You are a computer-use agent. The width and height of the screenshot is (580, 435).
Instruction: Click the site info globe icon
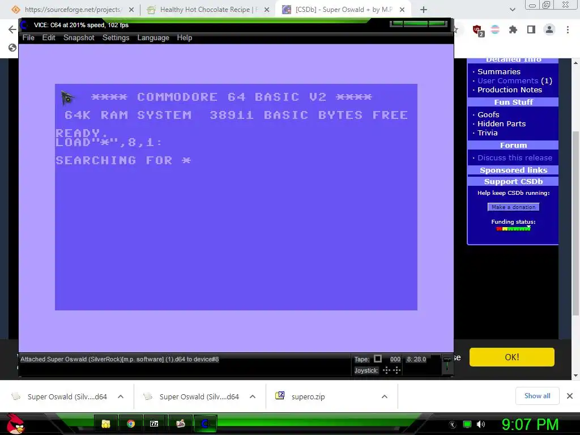(12, 48)
